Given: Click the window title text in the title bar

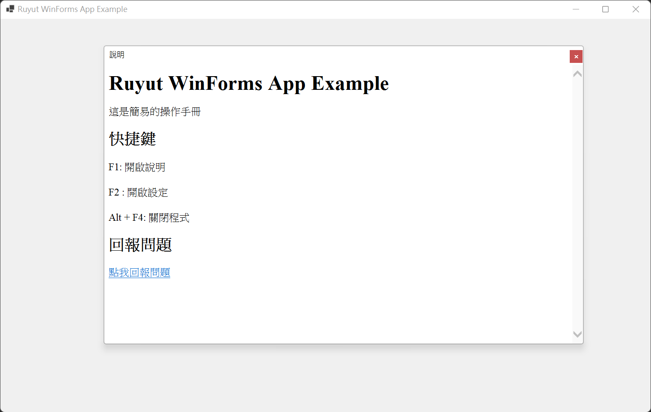Looking at the screenshot, I should click(x=73, y=9).
